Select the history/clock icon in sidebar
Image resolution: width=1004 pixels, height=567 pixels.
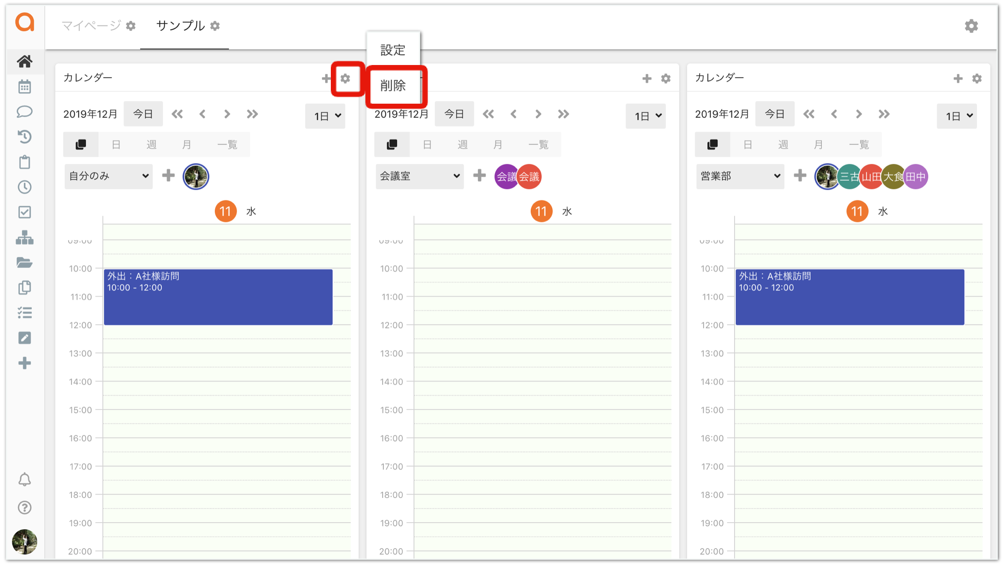click(23, 134)
